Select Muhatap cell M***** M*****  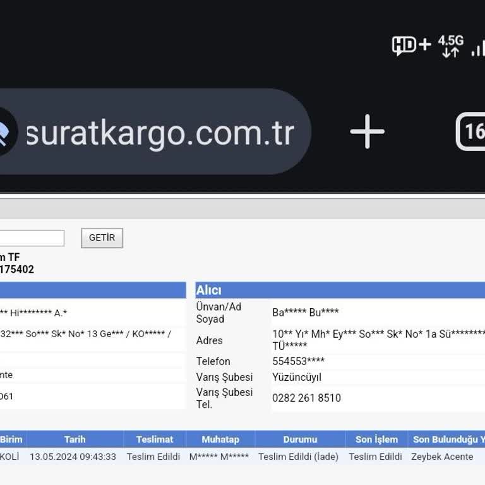coord(219,457)
